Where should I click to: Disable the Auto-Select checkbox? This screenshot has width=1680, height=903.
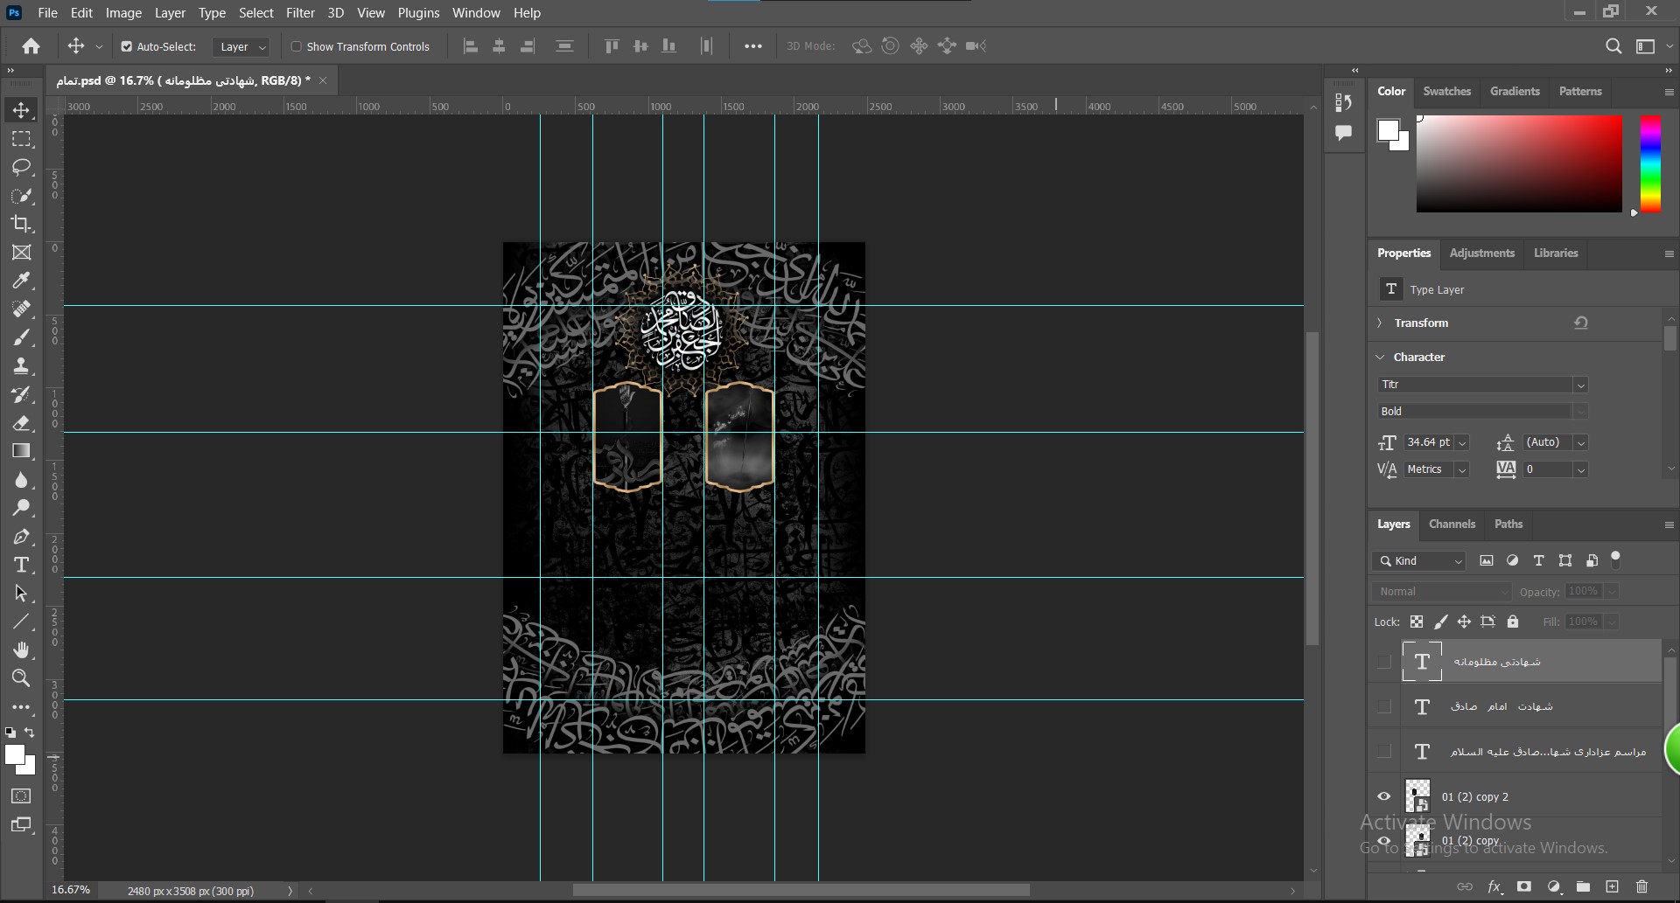pyautogui.click(x=127, y=46)
